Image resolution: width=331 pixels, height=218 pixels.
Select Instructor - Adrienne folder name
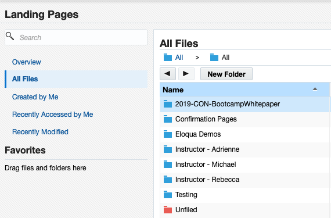207,149
